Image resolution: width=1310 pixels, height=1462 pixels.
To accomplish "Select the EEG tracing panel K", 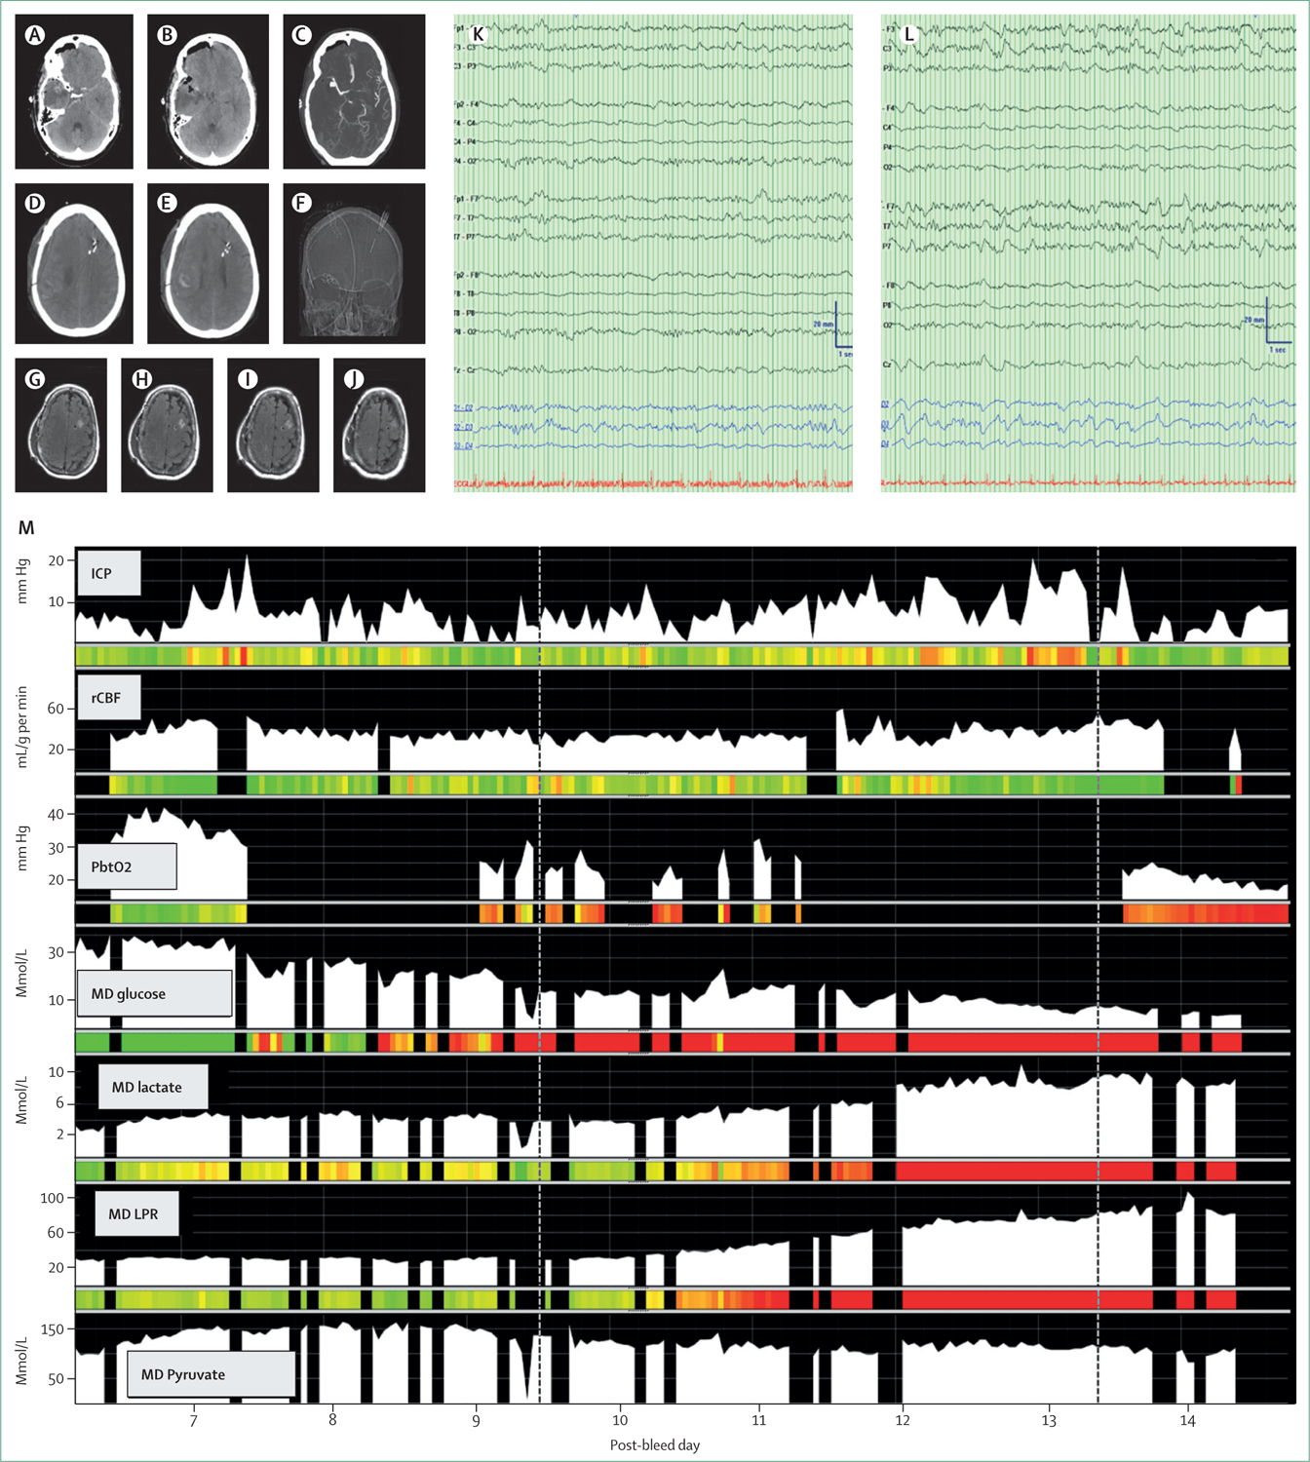I will (653, 253).
